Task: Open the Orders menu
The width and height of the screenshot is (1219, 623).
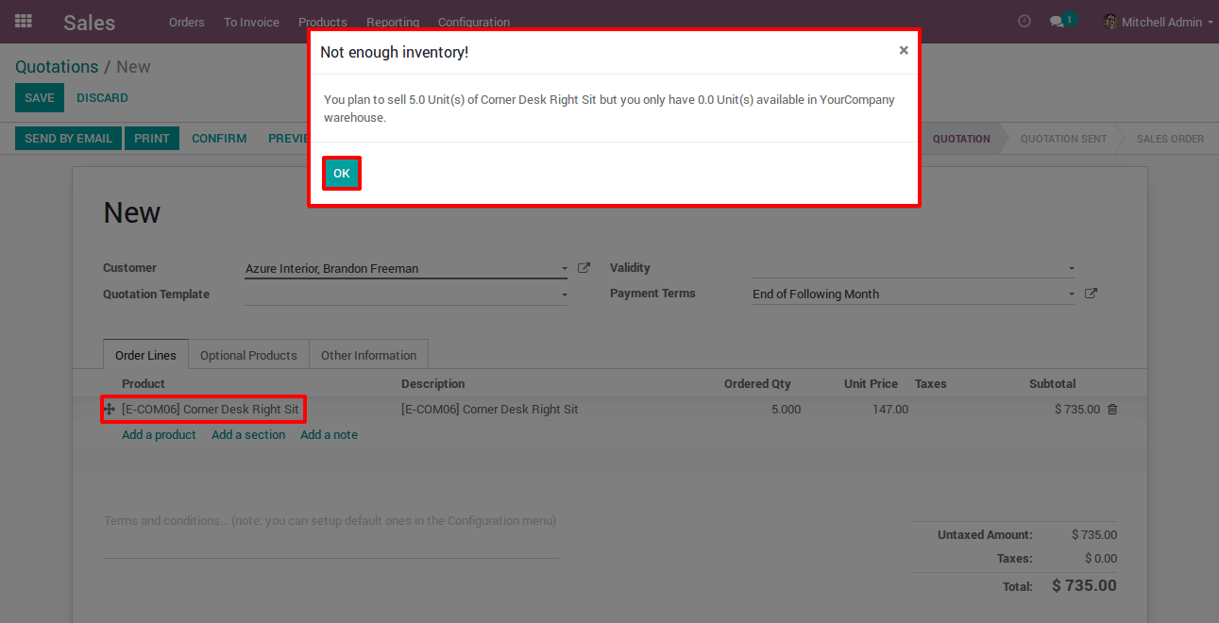Action: [187, 22]
